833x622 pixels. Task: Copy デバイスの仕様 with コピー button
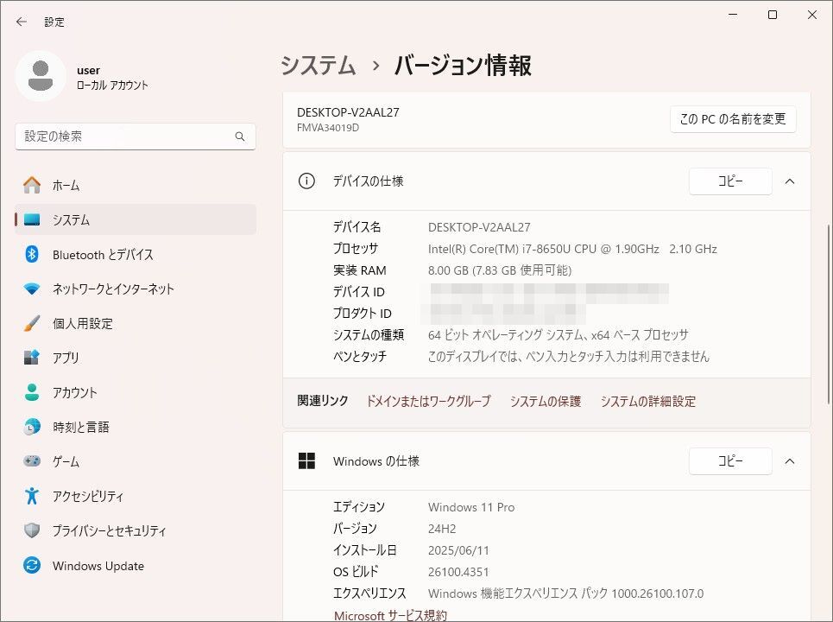[x=730, y=181]
